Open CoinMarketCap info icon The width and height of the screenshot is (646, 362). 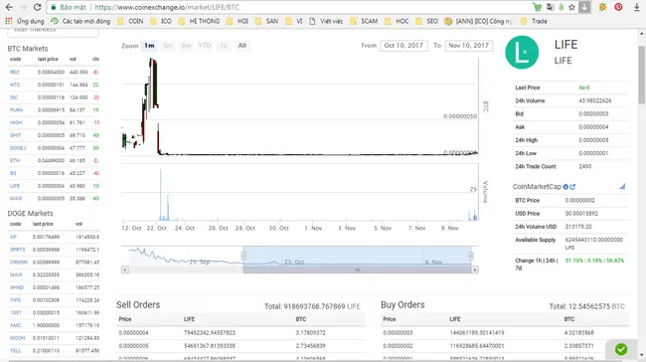point(565,187)
